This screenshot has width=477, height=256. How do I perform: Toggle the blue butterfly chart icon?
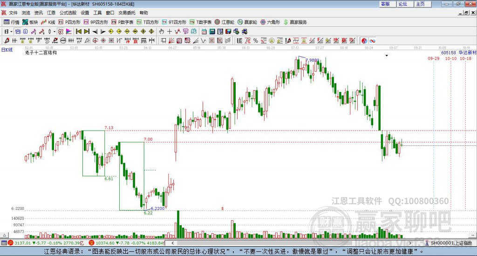18,32
